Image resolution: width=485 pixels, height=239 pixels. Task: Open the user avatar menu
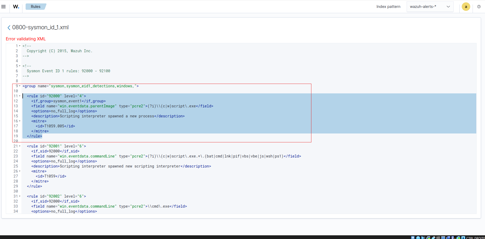coord(466,7)
